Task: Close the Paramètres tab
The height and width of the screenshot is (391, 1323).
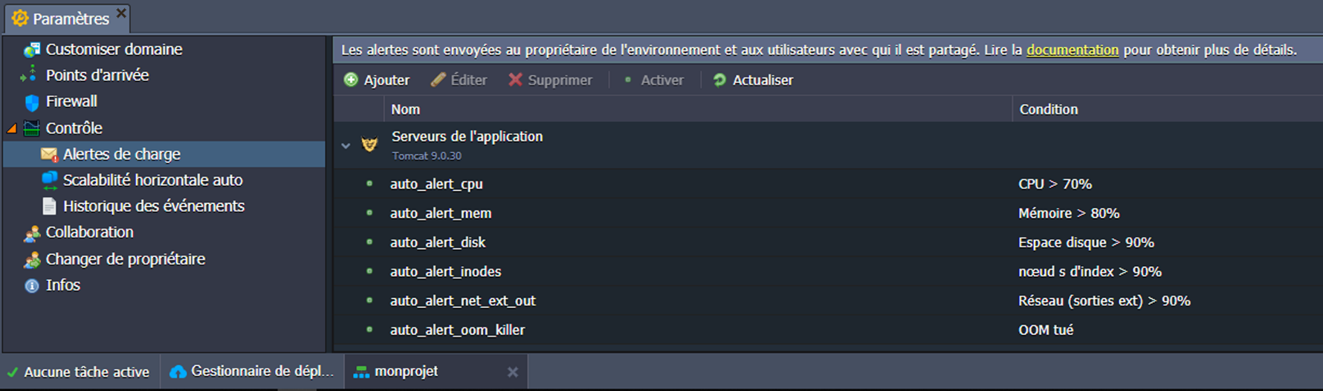Action: 121,13
